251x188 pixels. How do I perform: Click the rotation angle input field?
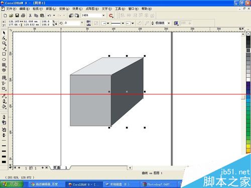(x=72, y=23)
